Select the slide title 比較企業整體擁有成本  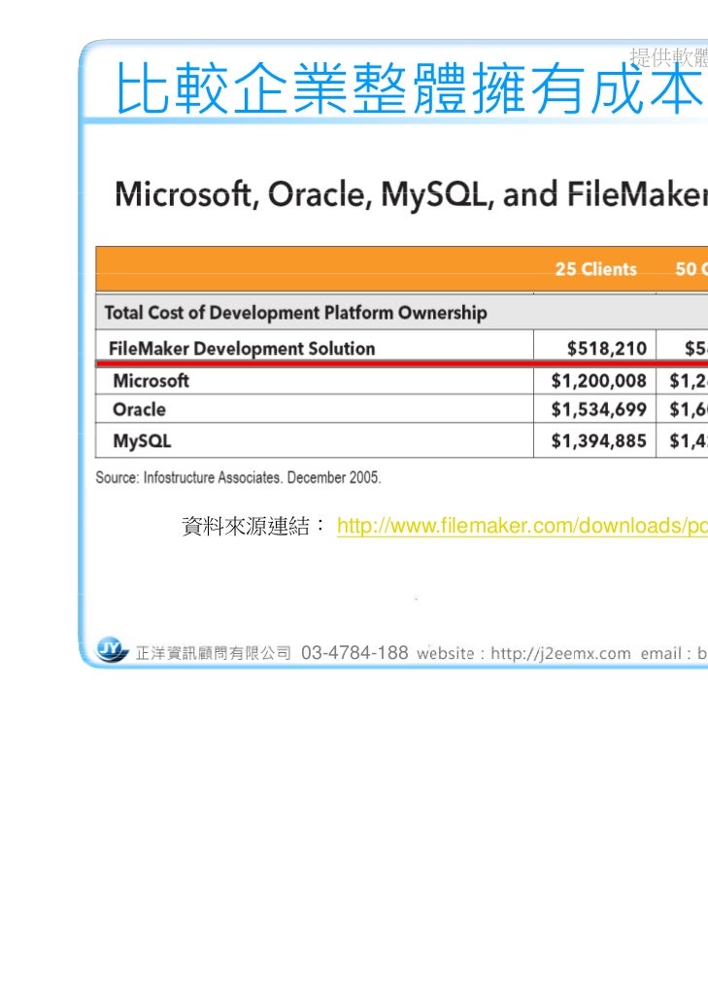coord(411,88)
